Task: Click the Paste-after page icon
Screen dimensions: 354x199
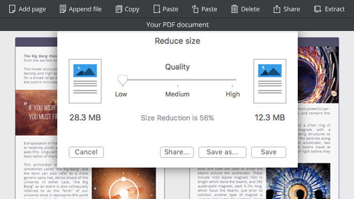Action: coord(157,9)
